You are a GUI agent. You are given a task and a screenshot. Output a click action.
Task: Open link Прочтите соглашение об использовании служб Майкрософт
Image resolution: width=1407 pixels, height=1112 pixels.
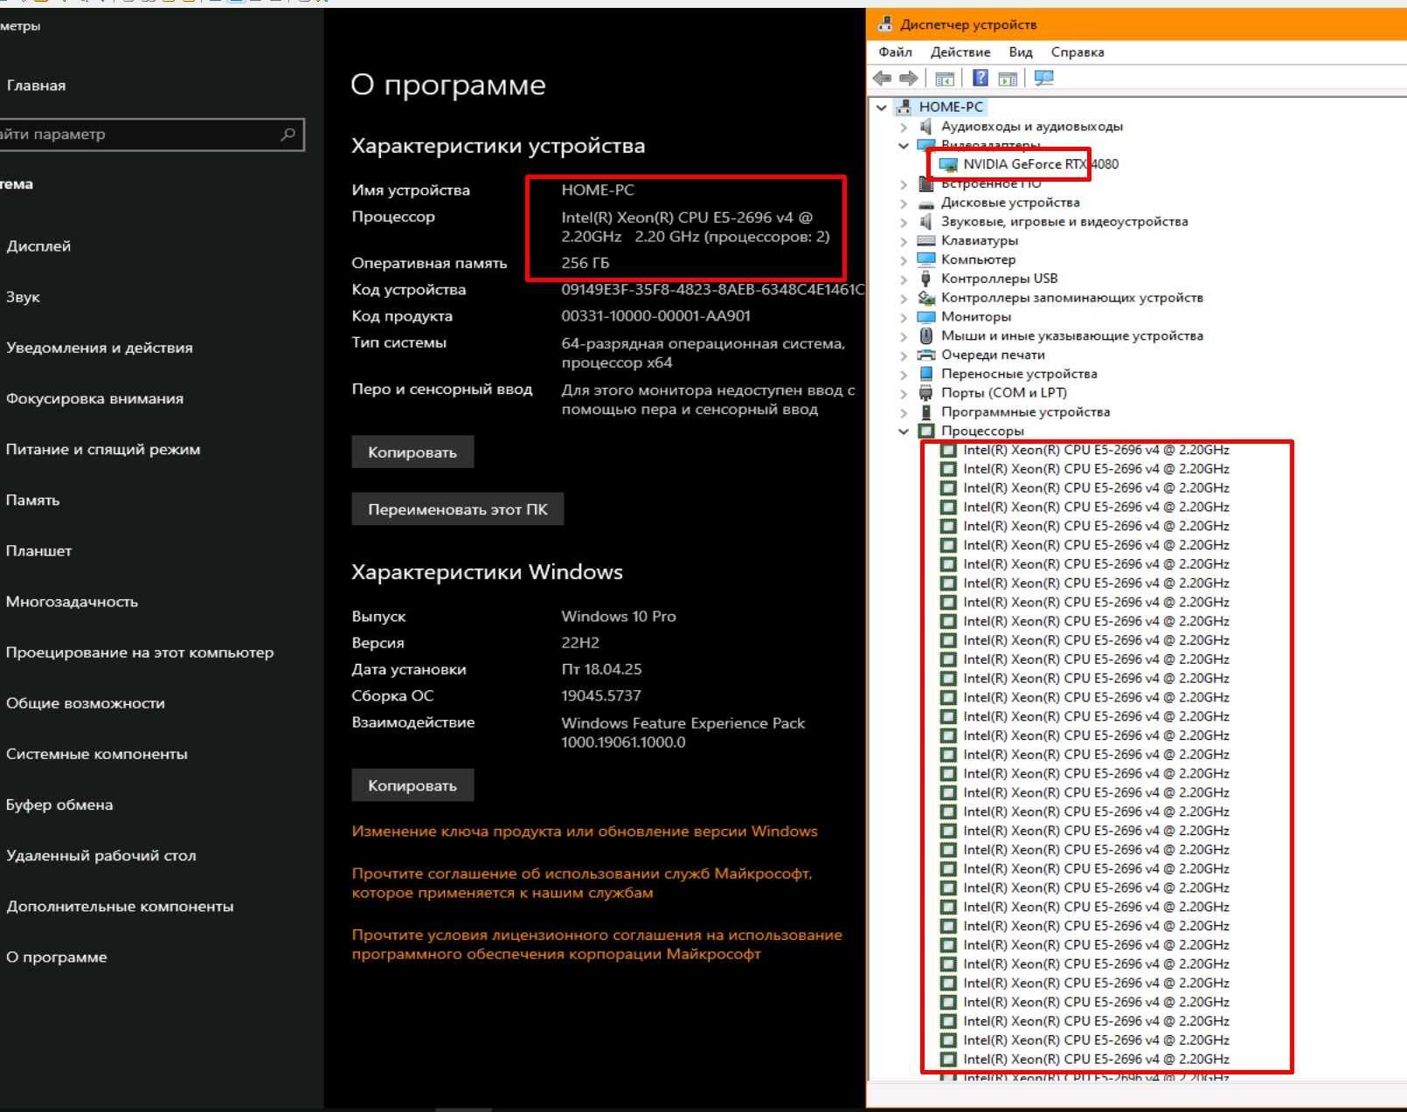coord(582,883)
